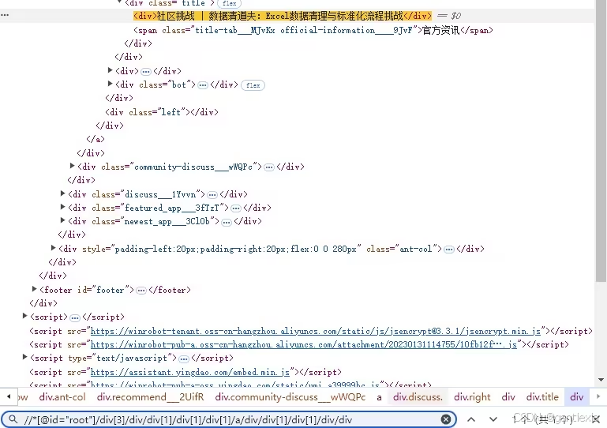
Task: Expand ellipsis of collapsed plain div
Action: (x=146, y=72)
